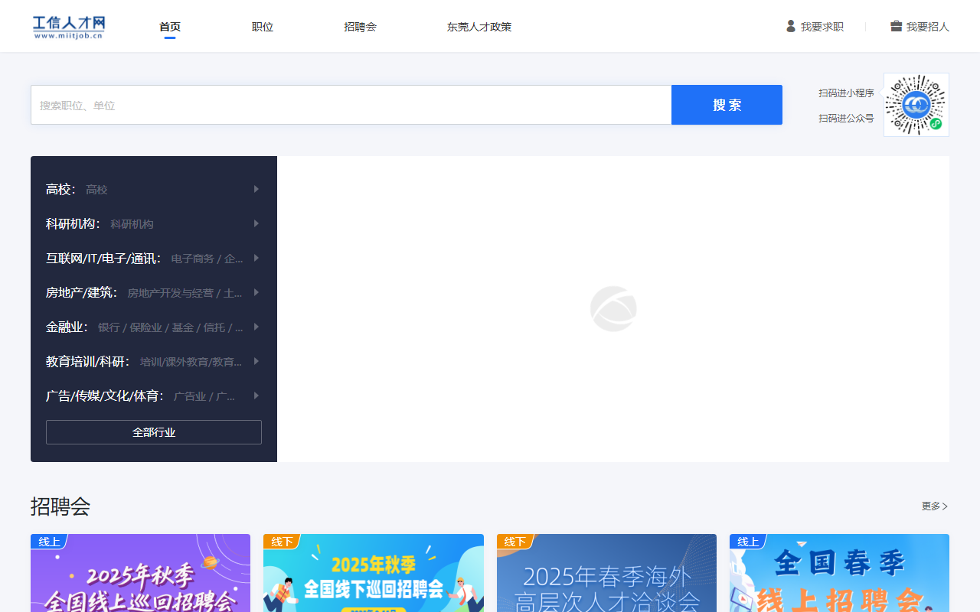Click the mini-program QR code image
This screenshot has width=980, height=612.
916,105
